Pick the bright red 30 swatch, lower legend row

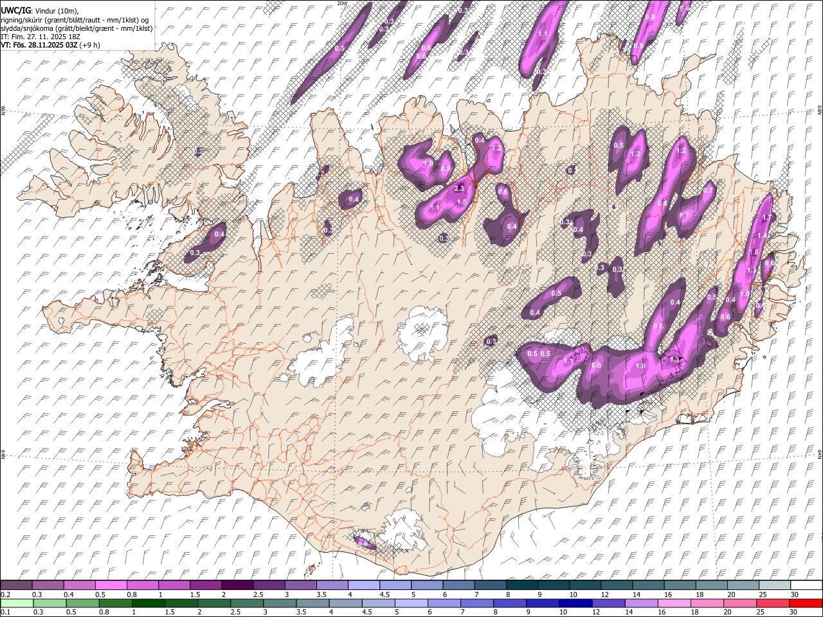point(806,604)
